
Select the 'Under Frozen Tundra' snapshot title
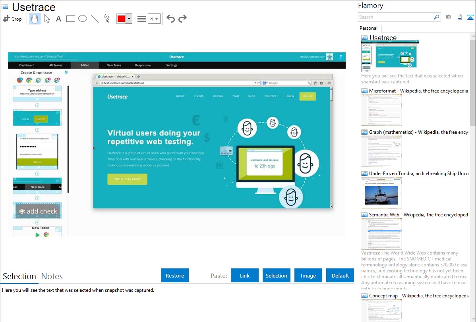point(419,173)
